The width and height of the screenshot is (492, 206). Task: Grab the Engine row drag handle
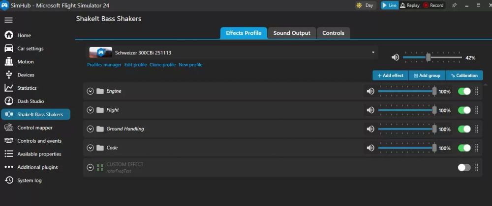click(x=477, y=91)
